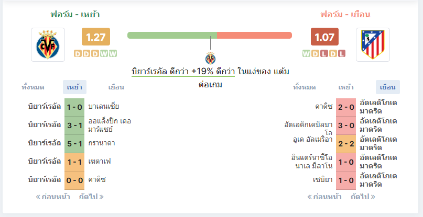Click the 1.07 away form rating badge

point(324,37)
